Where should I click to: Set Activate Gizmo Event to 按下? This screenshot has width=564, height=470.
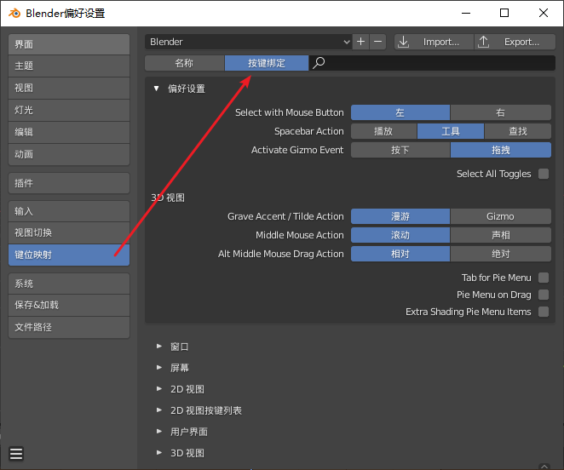point(400,150)
